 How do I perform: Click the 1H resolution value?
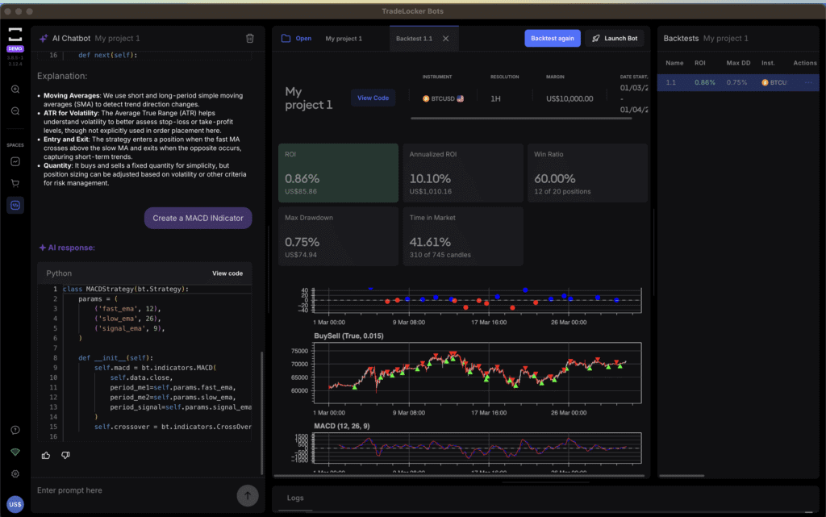[x=496, y=98]
